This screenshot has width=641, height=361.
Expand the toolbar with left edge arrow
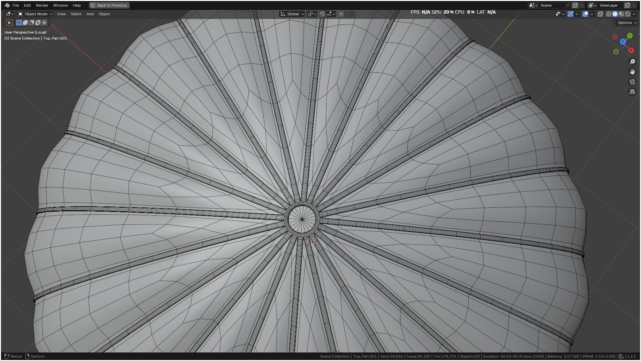(x=2, y=34)
